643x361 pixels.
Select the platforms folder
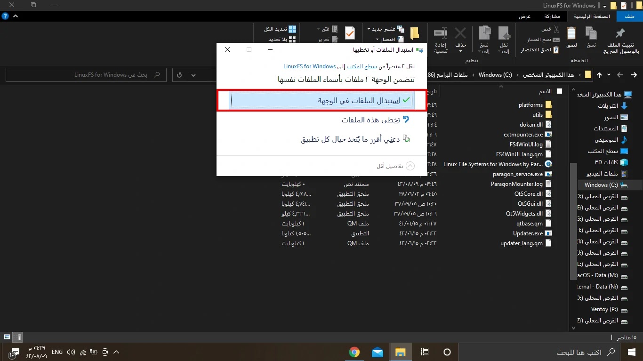coord(535,105)
